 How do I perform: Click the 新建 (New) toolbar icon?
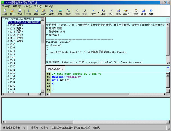[x=5, y=12]
